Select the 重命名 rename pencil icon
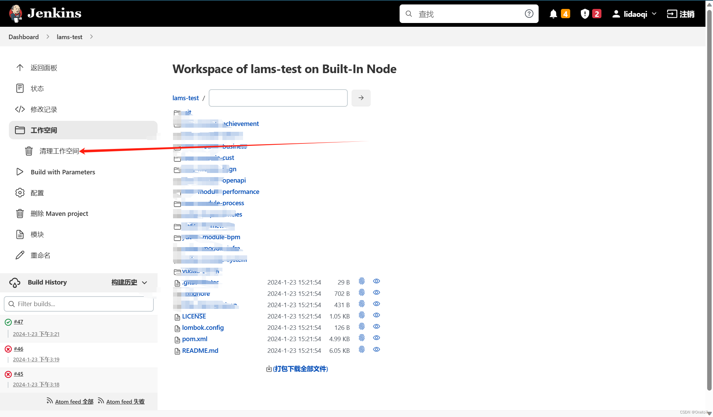 click(20, 255)
